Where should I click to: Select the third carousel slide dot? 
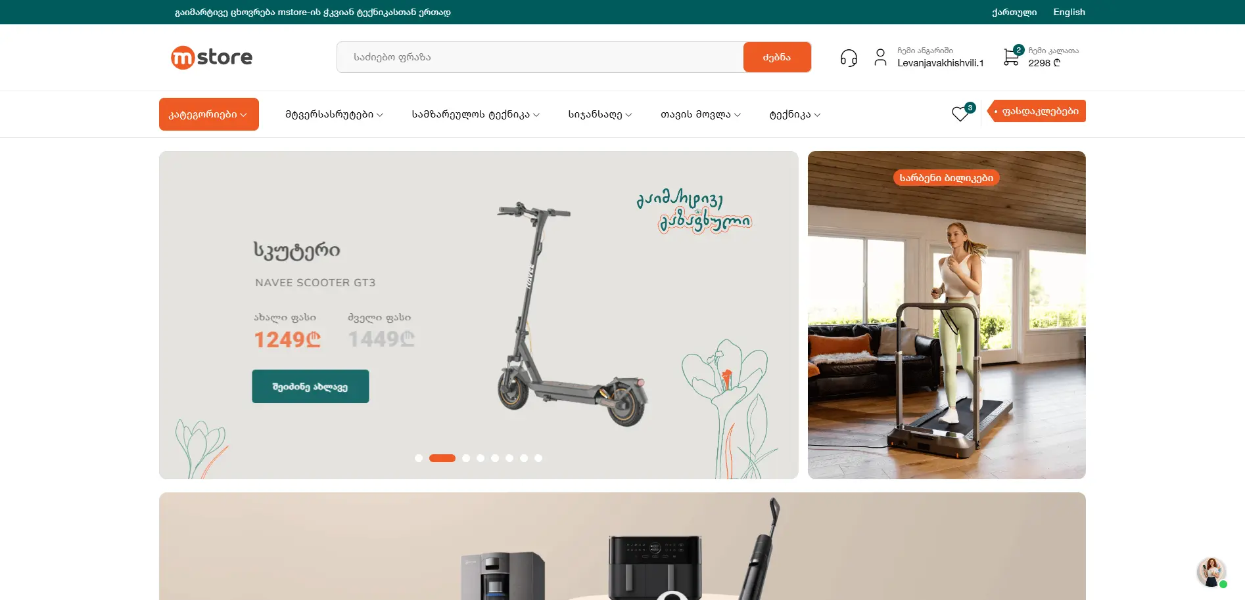(x=466, y=458)
